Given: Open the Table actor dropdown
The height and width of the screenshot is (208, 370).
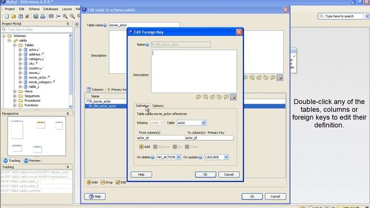Looking at the screenshot, I should 203,123.
